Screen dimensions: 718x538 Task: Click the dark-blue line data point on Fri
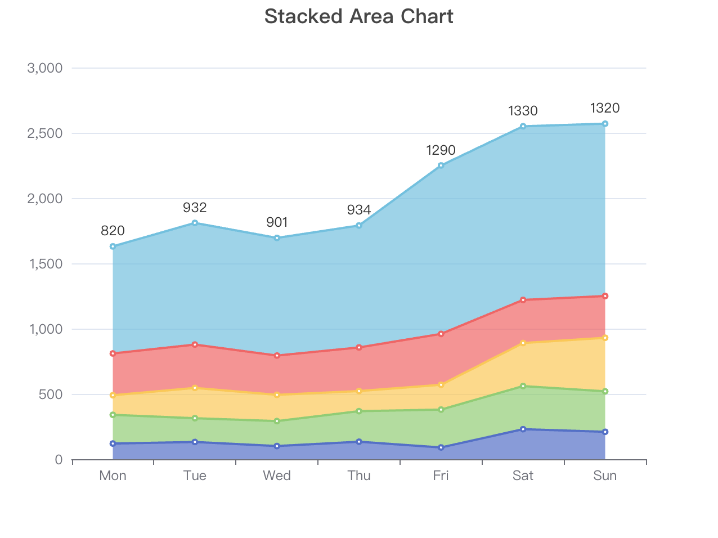(x=441, y=447)
